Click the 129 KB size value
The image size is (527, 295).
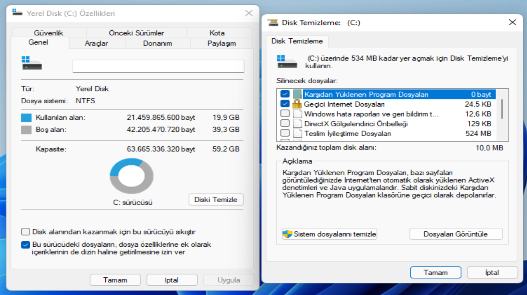pos(479,124)
